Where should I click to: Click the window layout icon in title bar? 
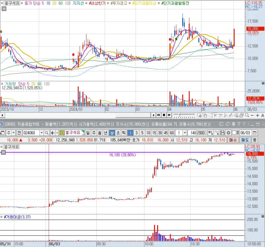pos(221,124)
